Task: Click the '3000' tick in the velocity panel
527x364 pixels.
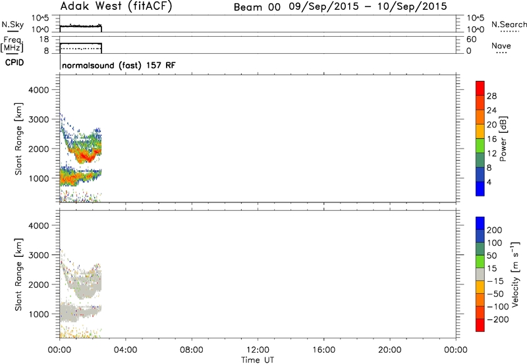Action: pyautogui.click(x=38, y=255)
